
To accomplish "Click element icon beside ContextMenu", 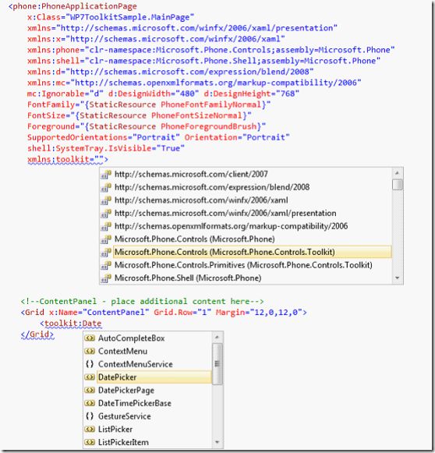I will [x=90, y=351].
